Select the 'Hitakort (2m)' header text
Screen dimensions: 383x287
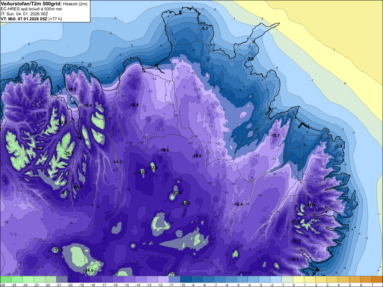tap(75, 4)
